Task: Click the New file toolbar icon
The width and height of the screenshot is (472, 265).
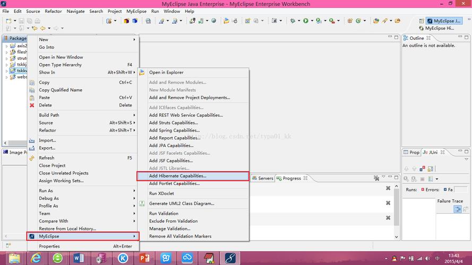Action: 8,21
